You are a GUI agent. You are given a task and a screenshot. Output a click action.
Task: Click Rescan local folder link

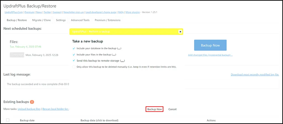[x=56, y=109]
